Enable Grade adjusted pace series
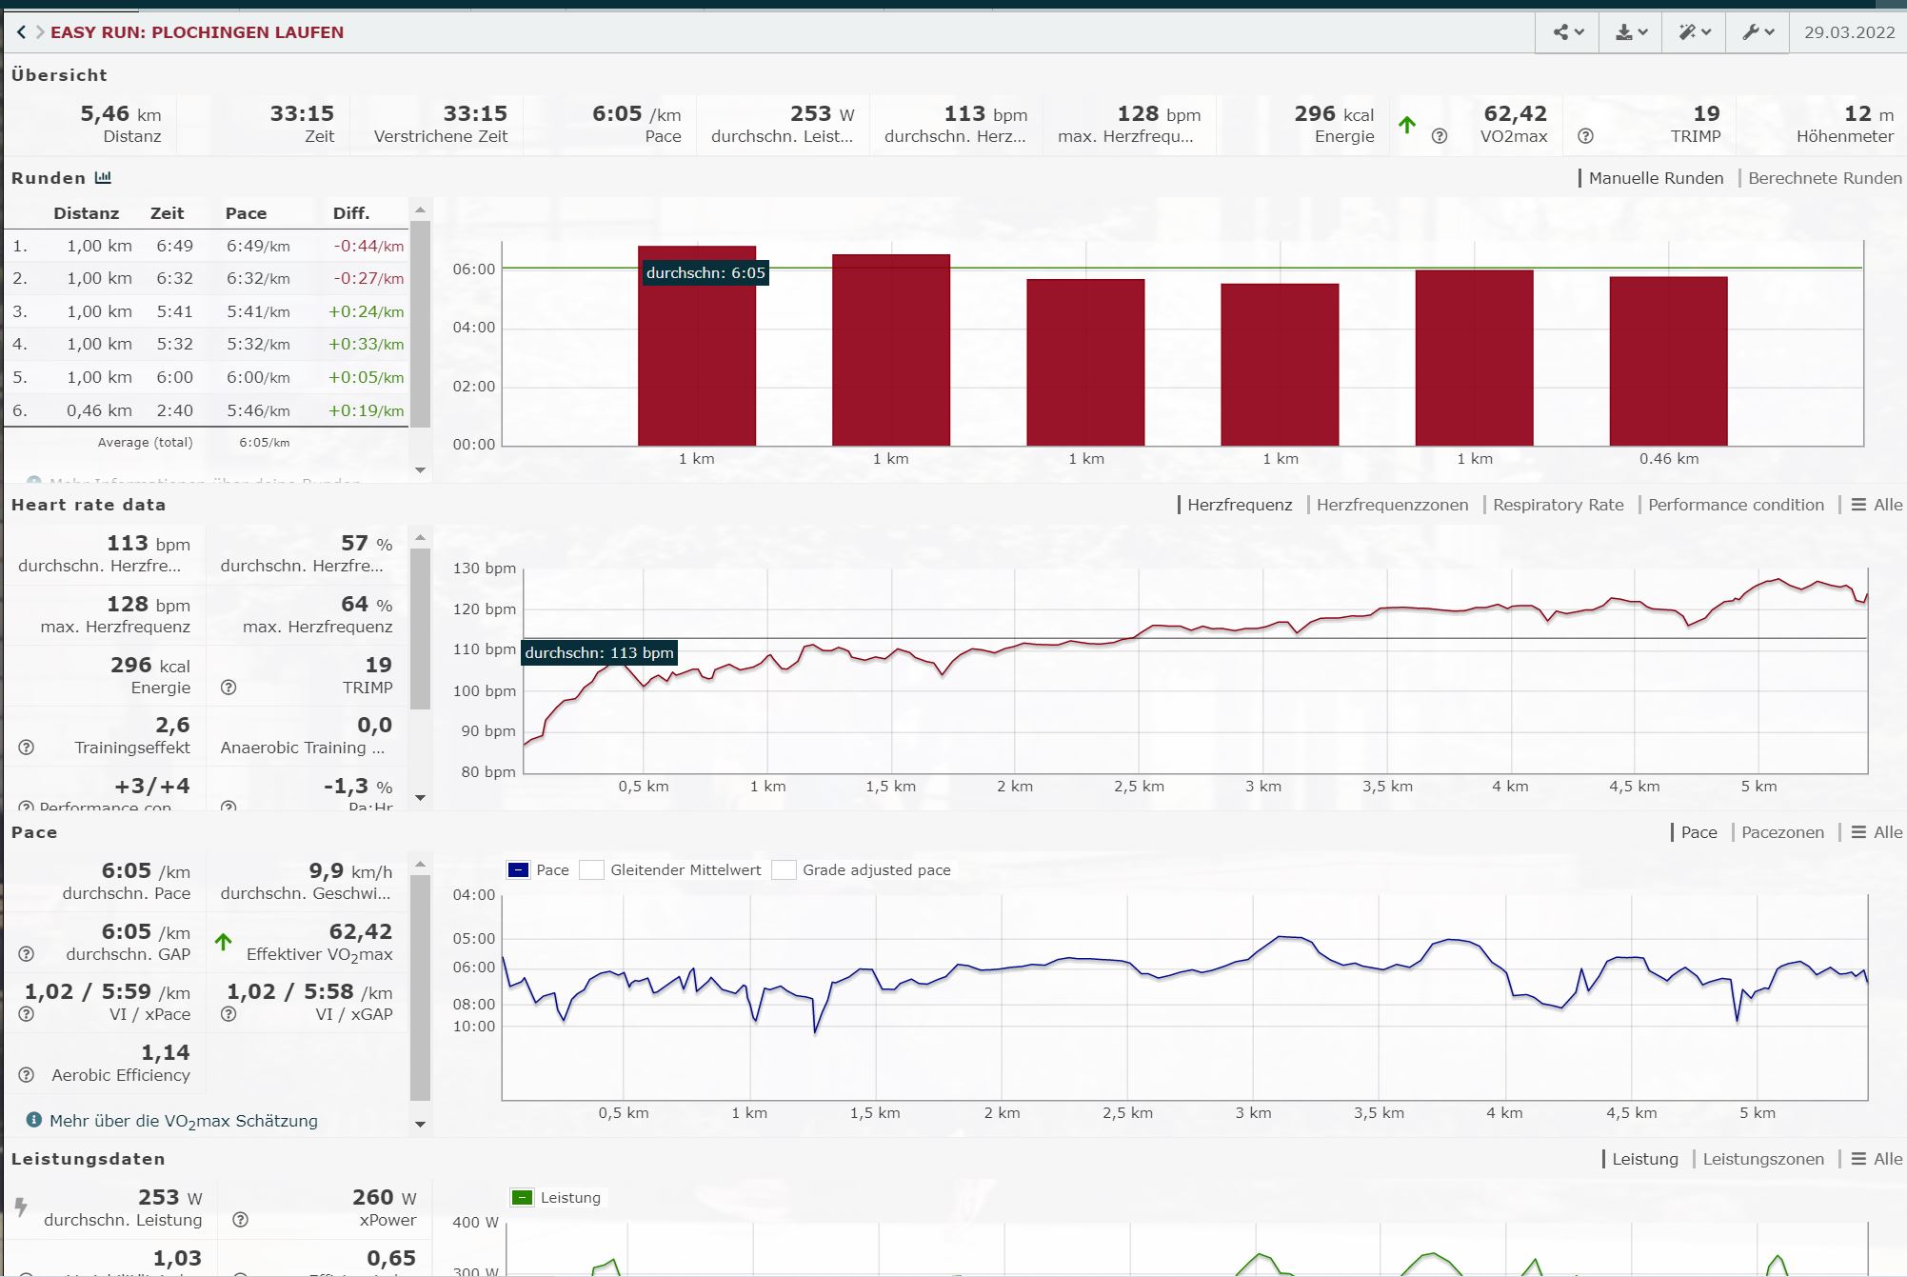The width and height of the screenshot is (1907, 1277). 784,869
